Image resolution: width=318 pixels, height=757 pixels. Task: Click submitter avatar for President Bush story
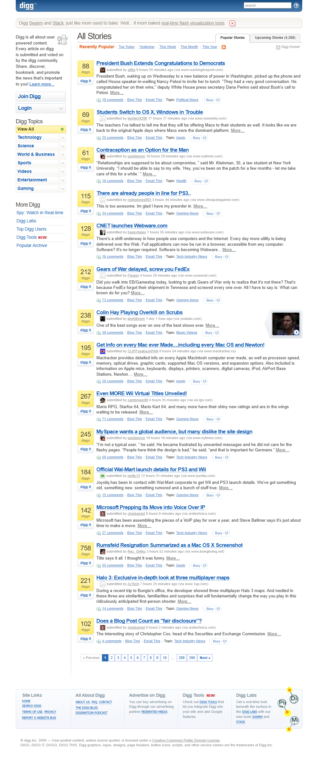pyautogui.click(x=103, y=70)
